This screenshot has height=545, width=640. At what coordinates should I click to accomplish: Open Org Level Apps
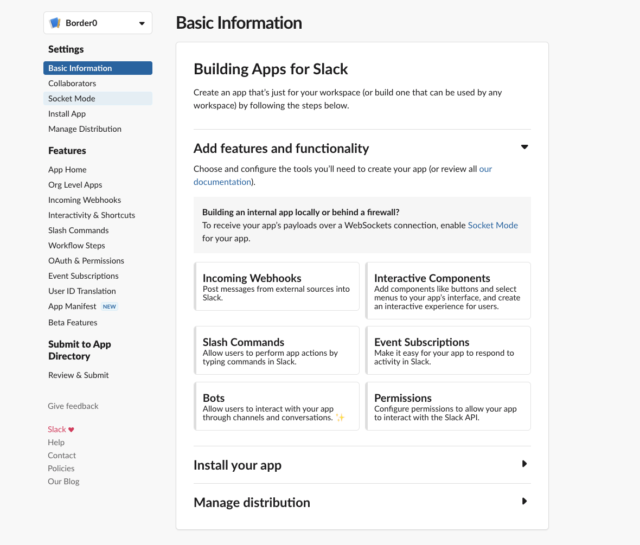[75, 184]
